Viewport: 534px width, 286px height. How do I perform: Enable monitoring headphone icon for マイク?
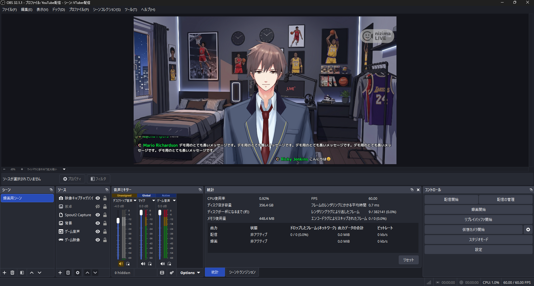pyautogui.click(x=150, y=264)
